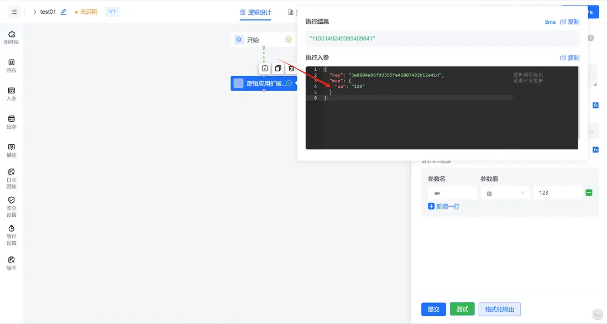The height and width of the screenshot is (324, 607).
Task: Delete the node with the trash icon
Action: pos(291,69)
